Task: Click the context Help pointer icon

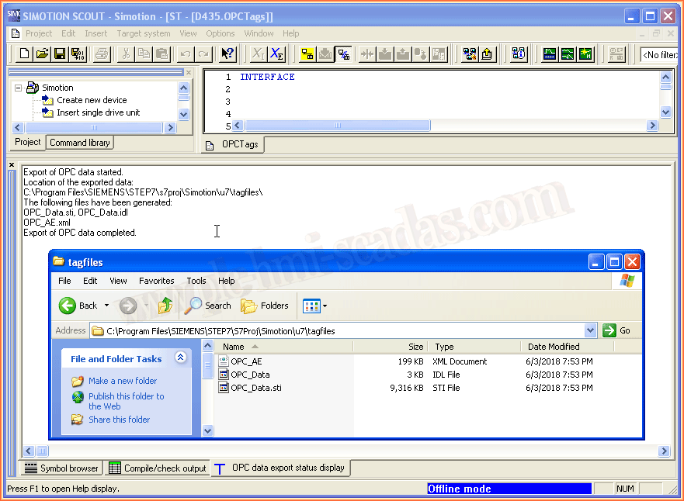Action: 227,54
